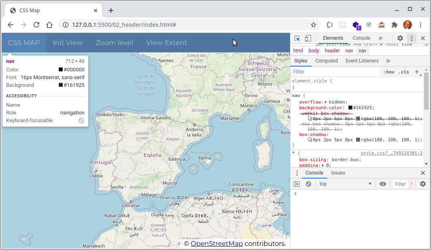Screen dimensions: 431x250
Task: Clear console with the ban icon
Action: (308, 184)
